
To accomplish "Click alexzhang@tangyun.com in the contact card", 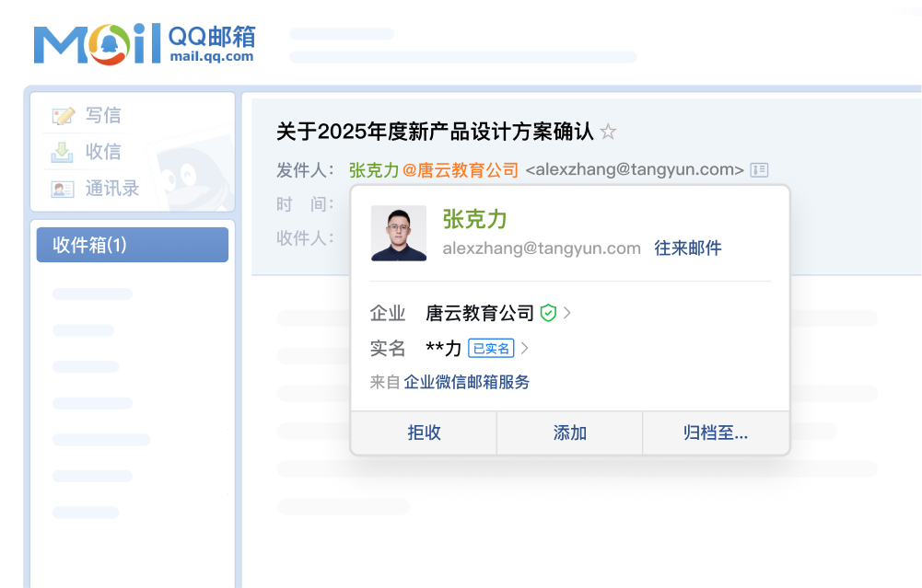I will click(542, 248).
